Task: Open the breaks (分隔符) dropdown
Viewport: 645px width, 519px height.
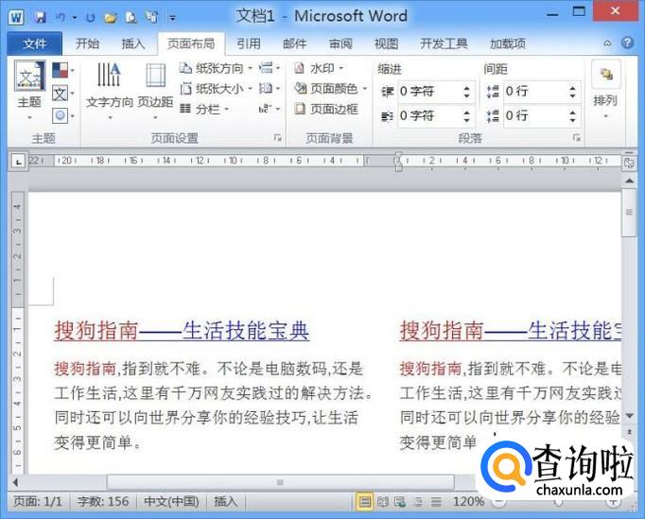Action: click(x=270, y=68)
